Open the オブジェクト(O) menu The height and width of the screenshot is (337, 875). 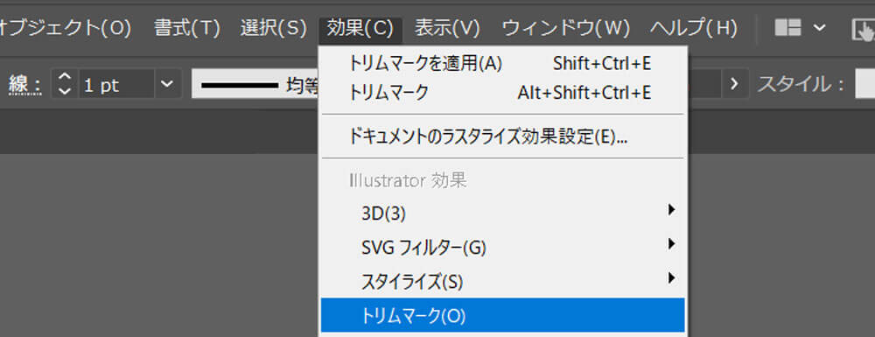tap(65, 28)
